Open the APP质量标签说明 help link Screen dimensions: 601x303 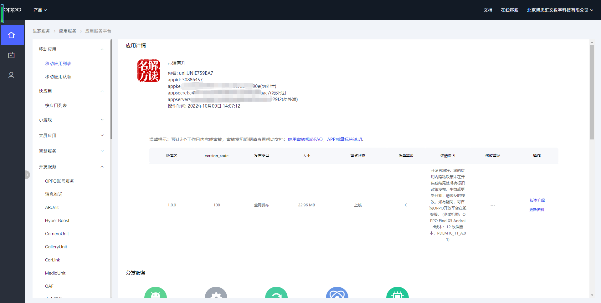click(345, 139)
